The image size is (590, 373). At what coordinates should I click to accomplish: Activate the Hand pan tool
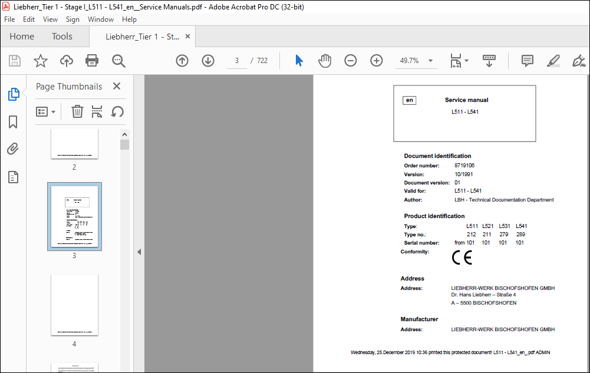click(325, 61)
